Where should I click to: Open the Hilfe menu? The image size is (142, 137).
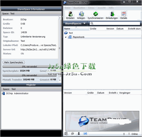[111, 8]
